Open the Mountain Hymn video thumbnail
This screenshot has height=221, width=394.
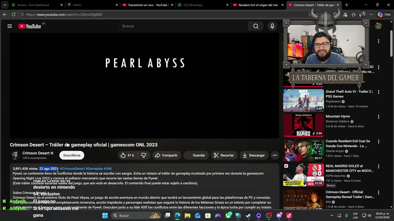[304, 125]
